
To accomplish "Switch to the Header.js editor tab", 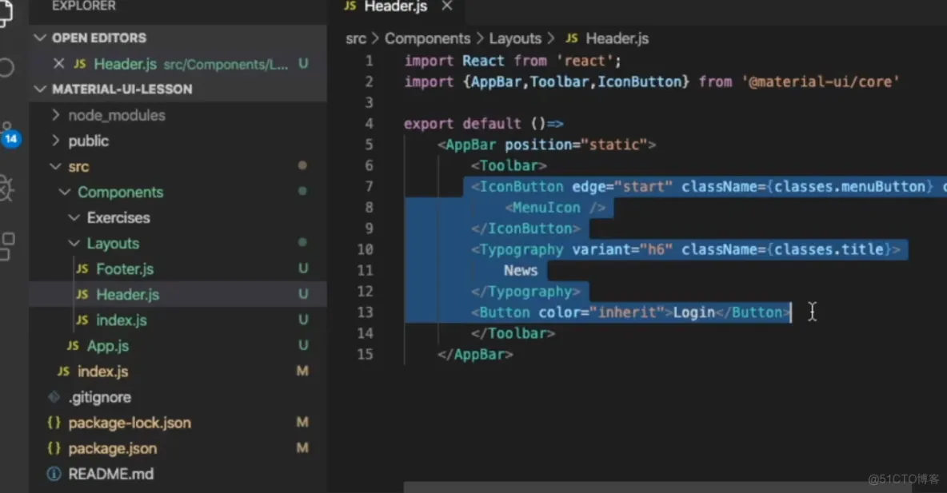I will coord(397,6).
